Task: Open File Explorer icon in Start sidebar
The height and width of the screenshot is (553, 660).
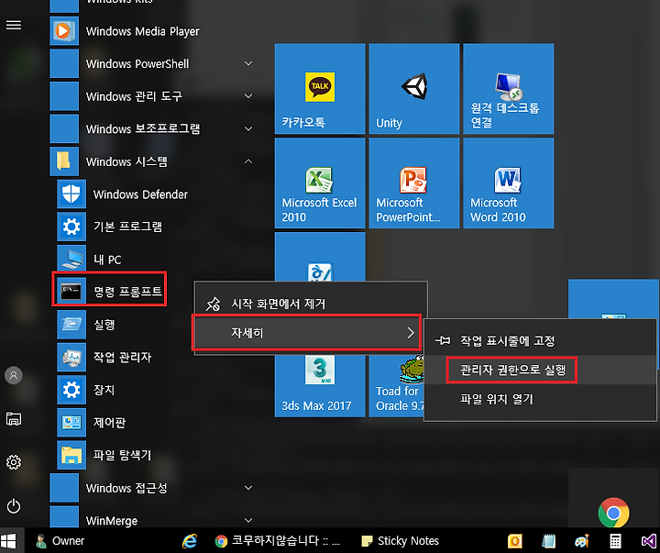Action: click(14, 418)
